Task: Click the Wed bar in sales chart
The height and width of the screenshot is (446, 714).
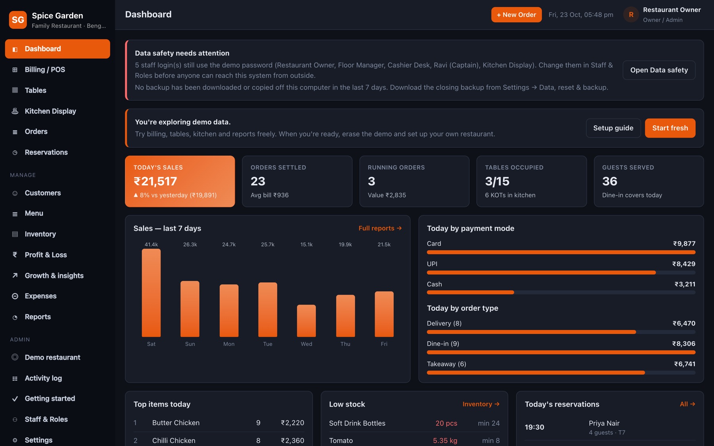Action: point(306,321)
